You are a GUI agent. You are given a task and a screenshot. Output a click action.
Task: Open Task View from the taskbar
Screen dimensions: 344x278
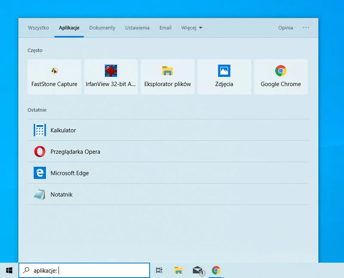point(159,270)
